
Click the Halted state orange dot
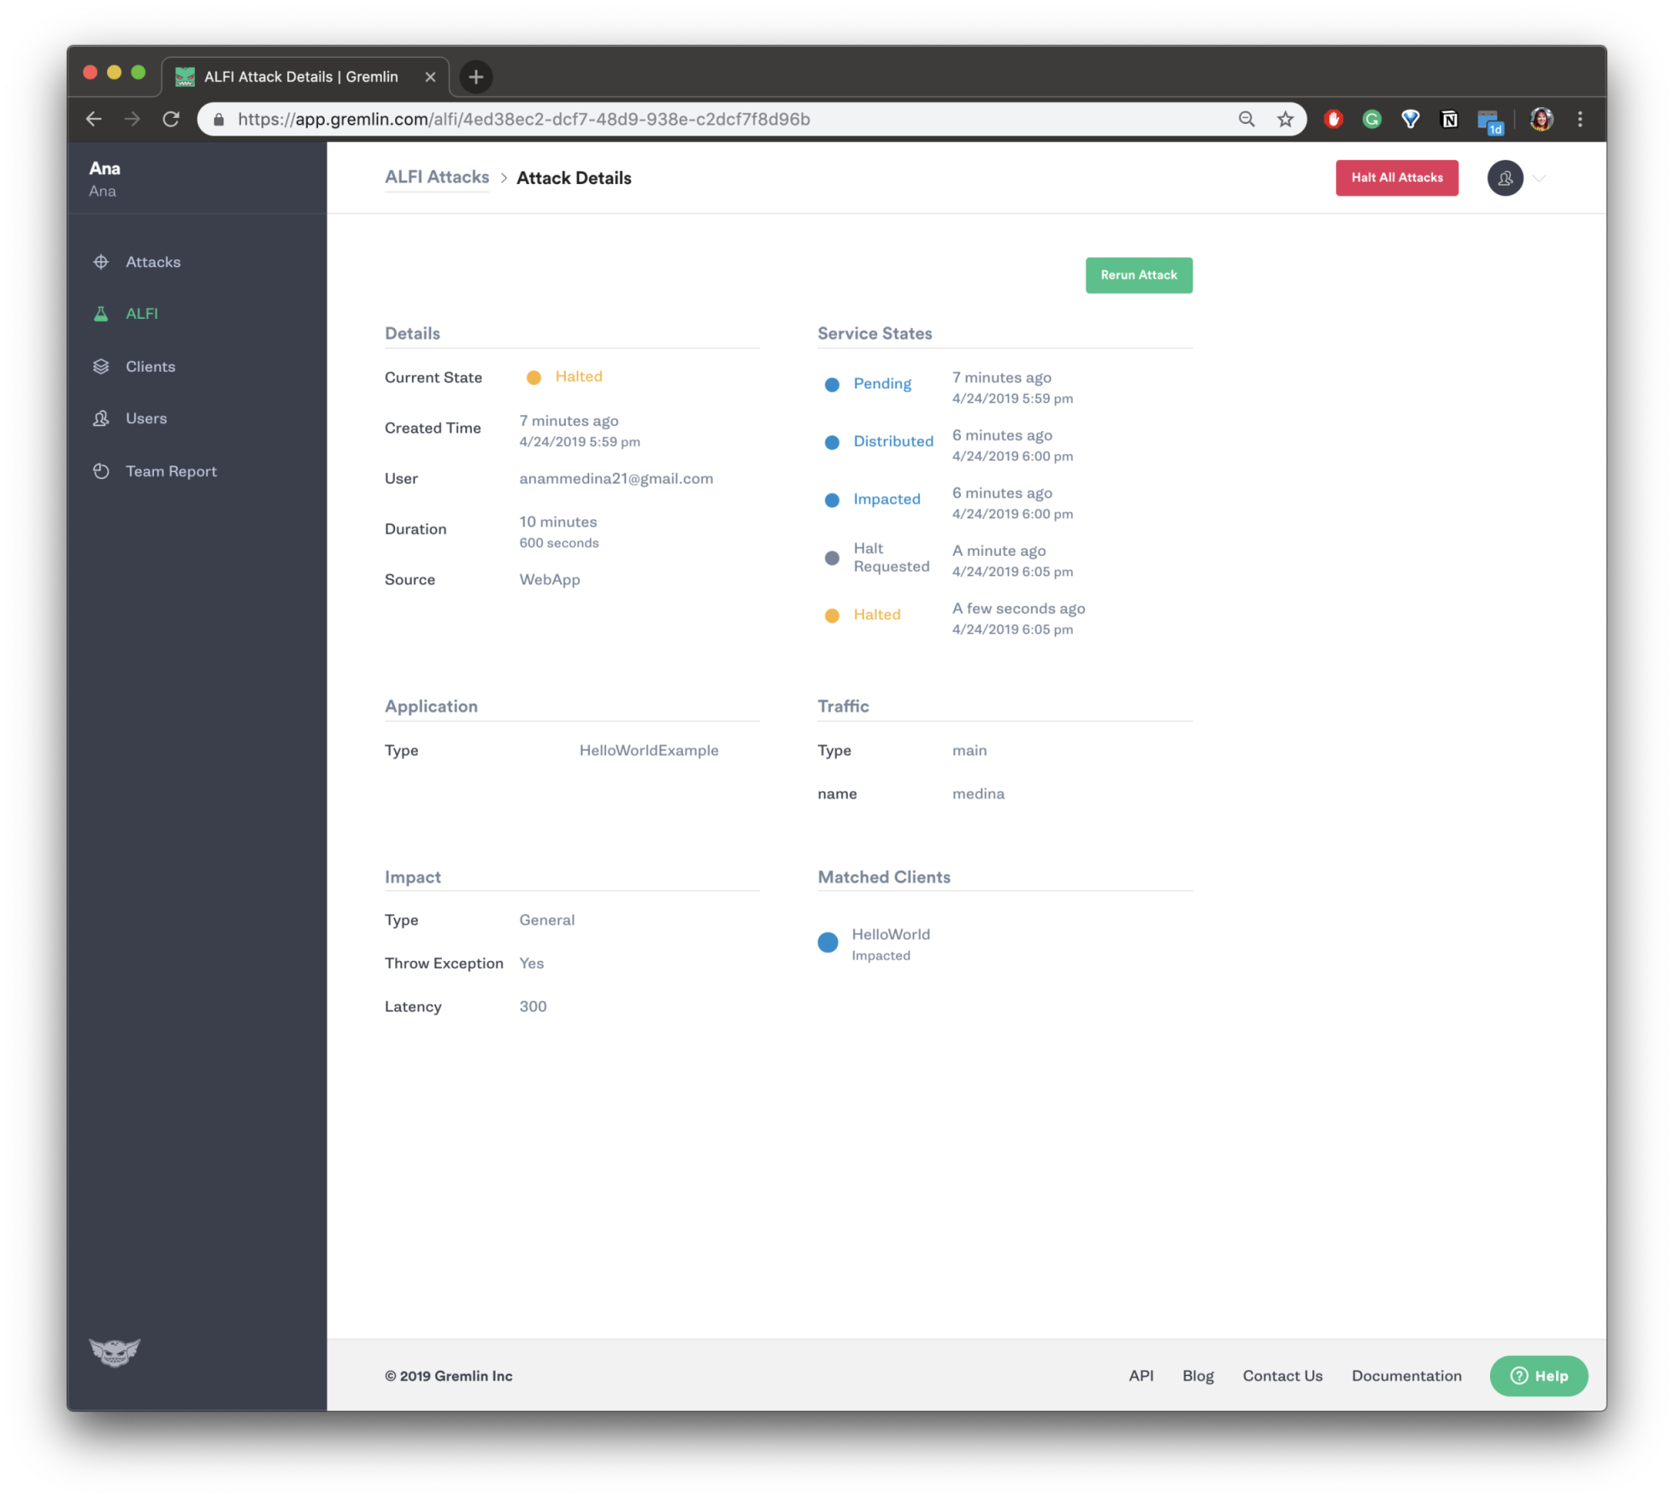click(x=533, y=378)
